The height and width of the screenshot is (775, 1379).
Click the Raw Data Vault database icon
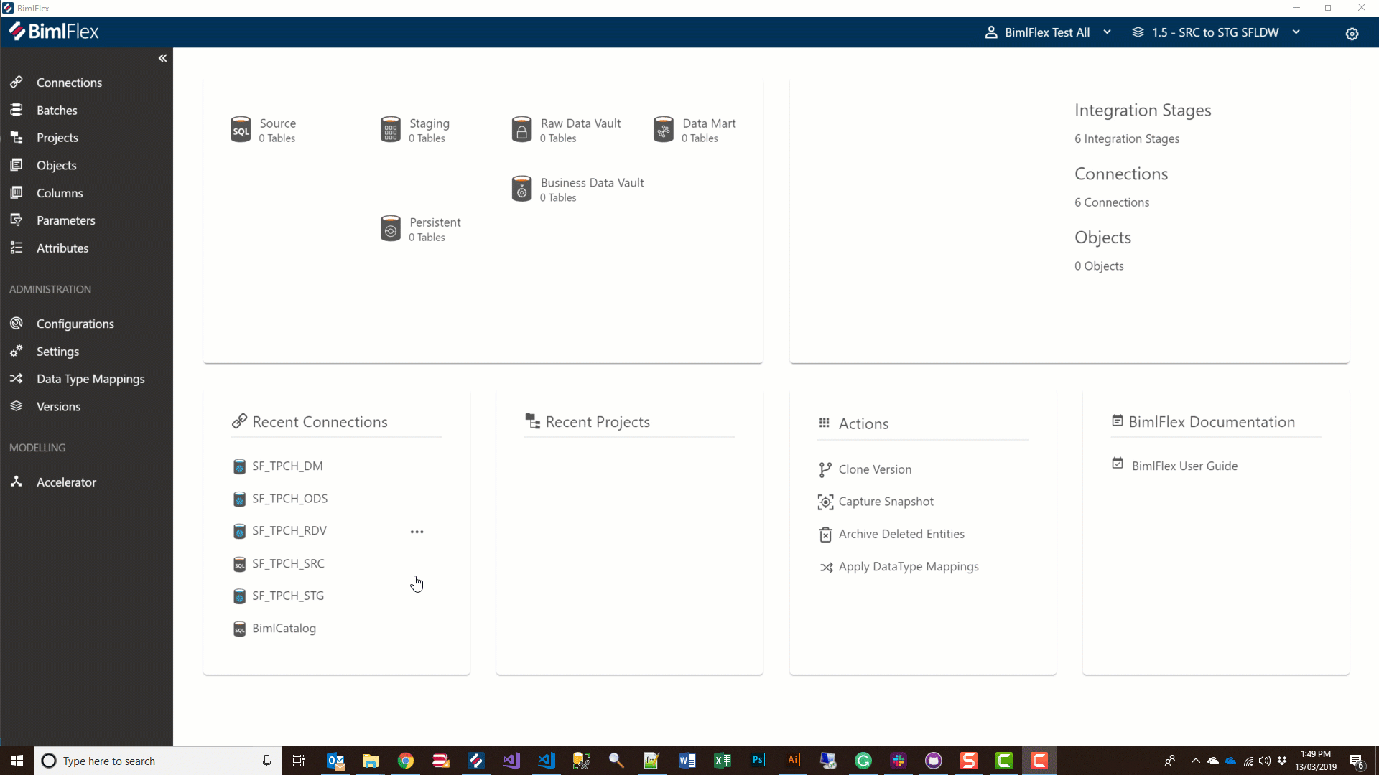(x=521, y=130)
